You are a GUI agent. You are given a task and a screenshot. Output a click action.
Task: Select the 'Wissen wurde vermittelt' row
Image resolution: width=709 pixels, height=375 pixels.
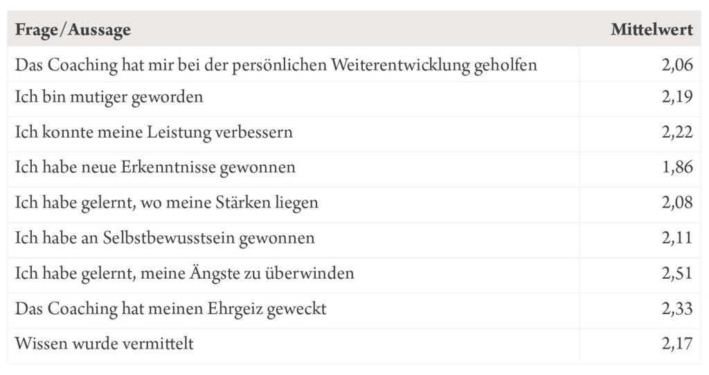[354, 346]
